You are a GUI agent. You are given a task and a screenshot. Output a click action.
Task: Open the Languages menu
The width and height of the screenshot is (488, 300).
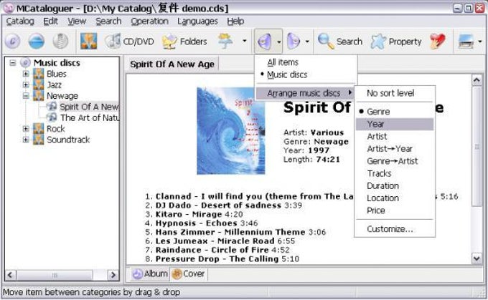tap(197, 21)
